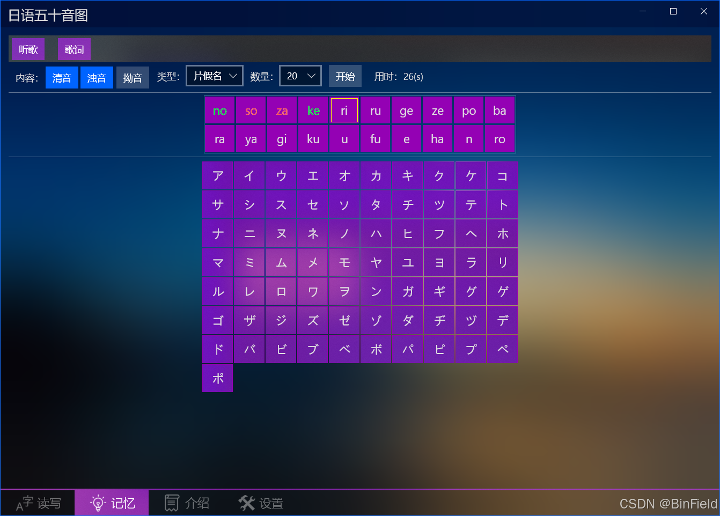Click the 'ba' romaji tile
The height and width of the screenshot is (516, 720).
click(x=500, y=110)
